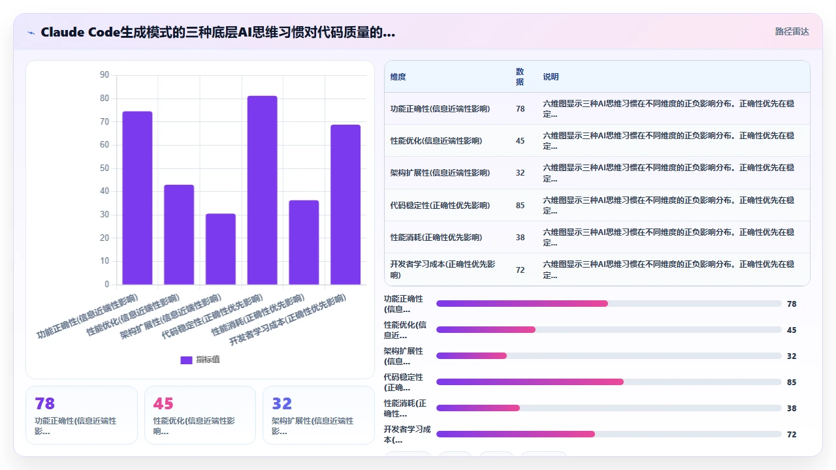Click the 维度 table column header
836x470 pixels.
pos(398,77)
